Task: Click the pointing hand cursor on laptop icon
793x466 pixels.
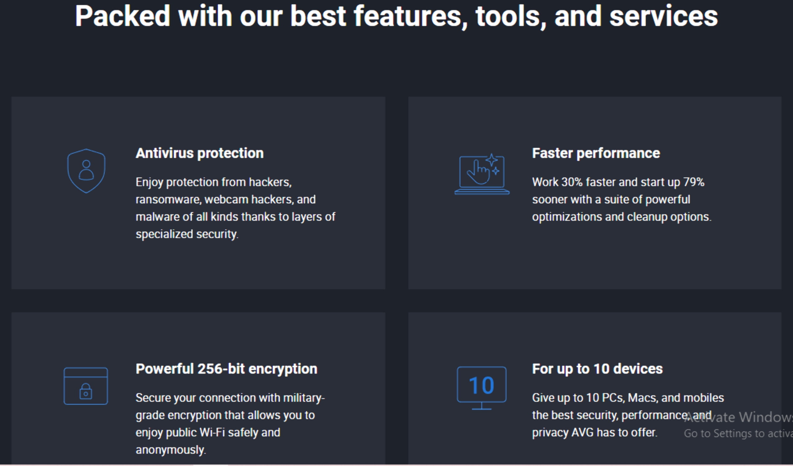Action: click(x=478, y=172)
